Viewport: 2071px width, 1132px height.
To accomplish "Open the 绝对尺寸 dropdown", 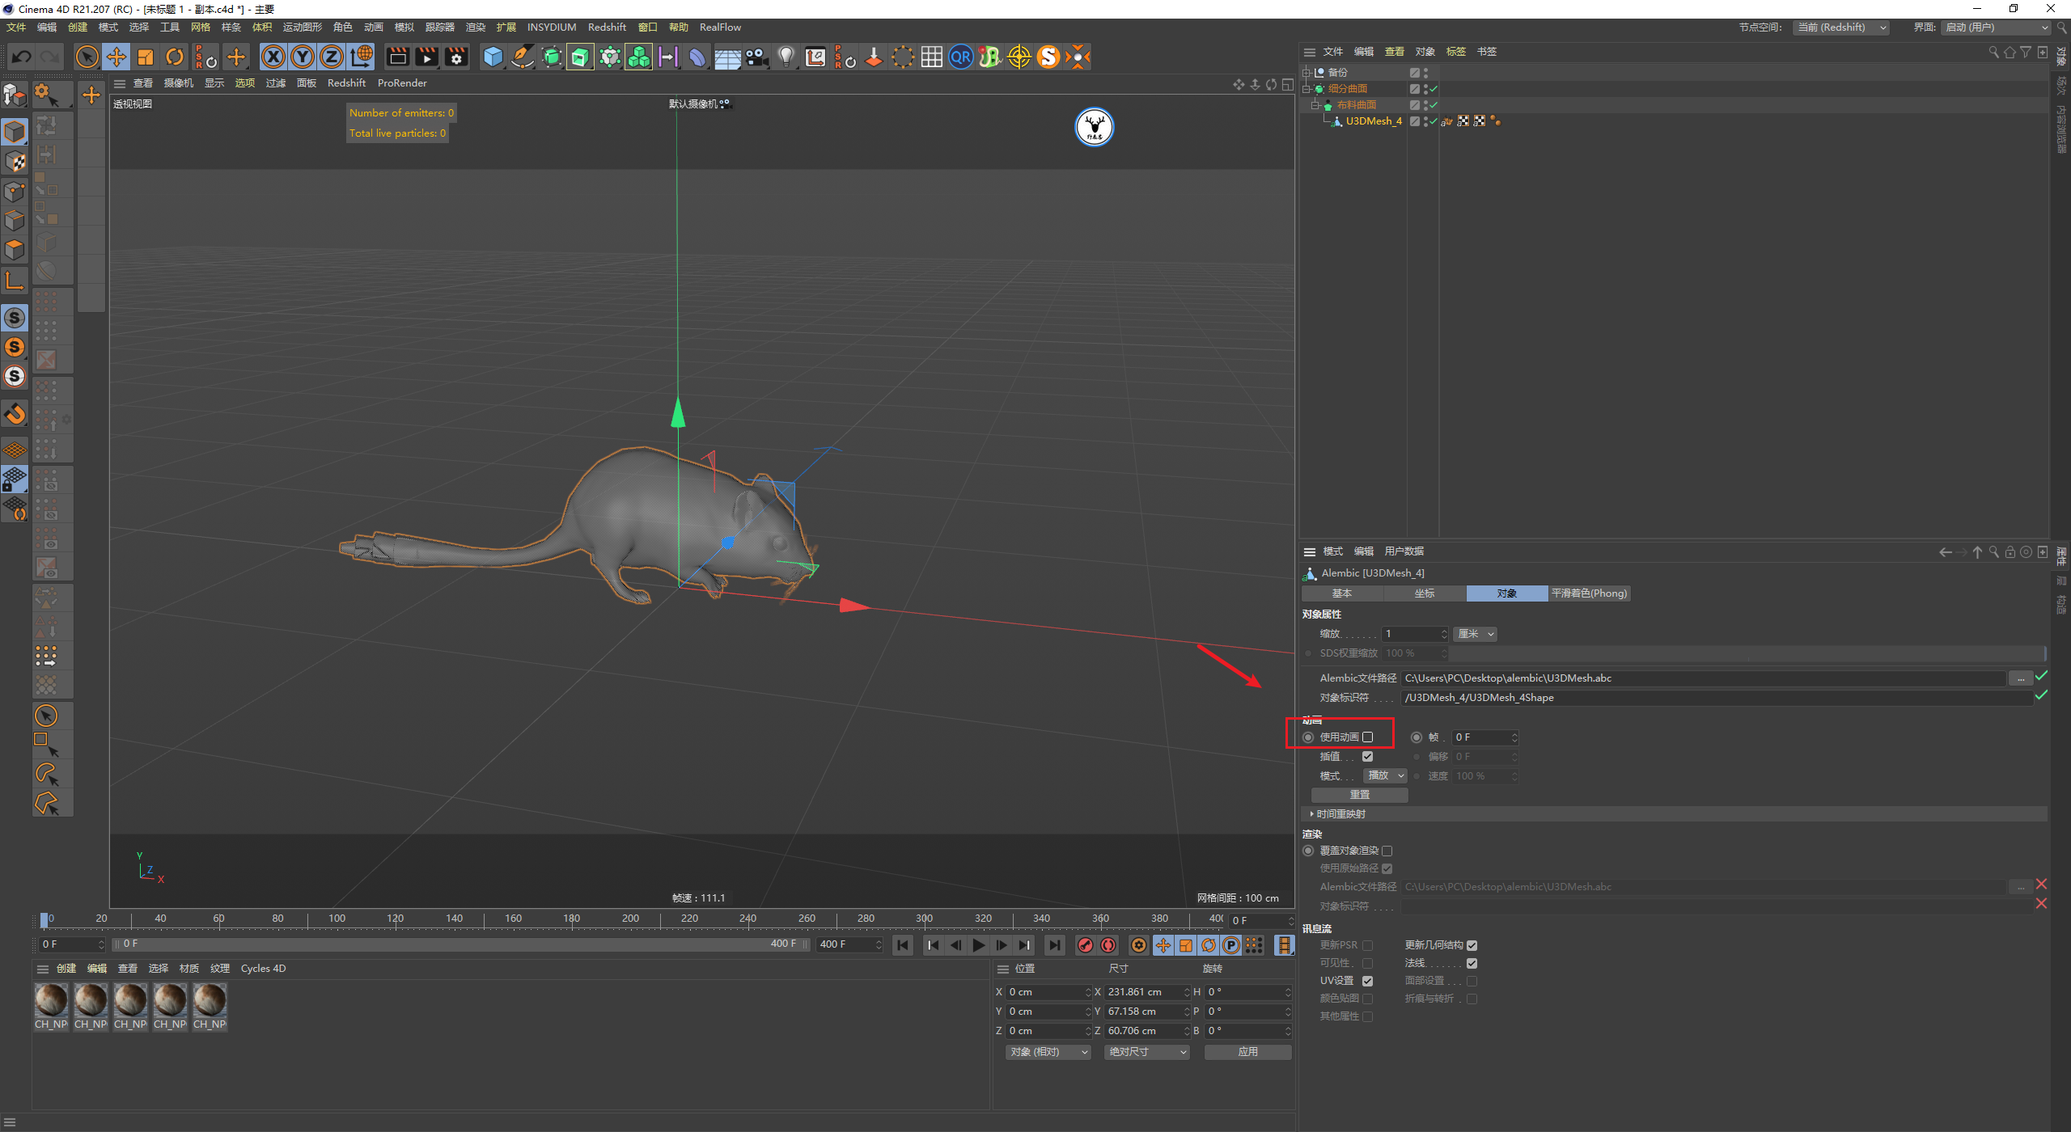I will [1146, 1052].
